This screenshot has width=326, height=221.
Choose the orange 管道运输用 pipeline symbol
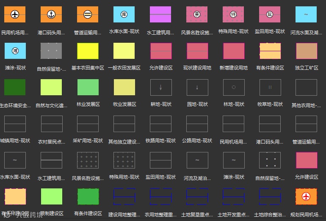tap(88, 14)
